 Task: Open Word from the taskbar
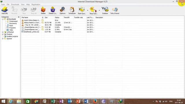click(86, 101)
